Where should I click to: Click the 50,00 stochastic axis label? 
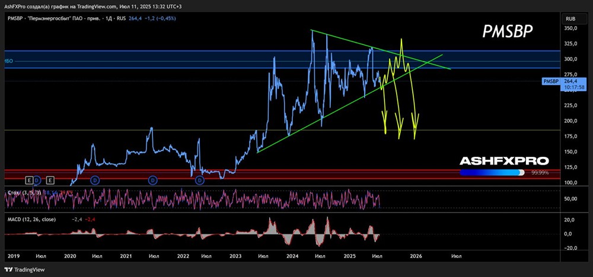(570, 199)
